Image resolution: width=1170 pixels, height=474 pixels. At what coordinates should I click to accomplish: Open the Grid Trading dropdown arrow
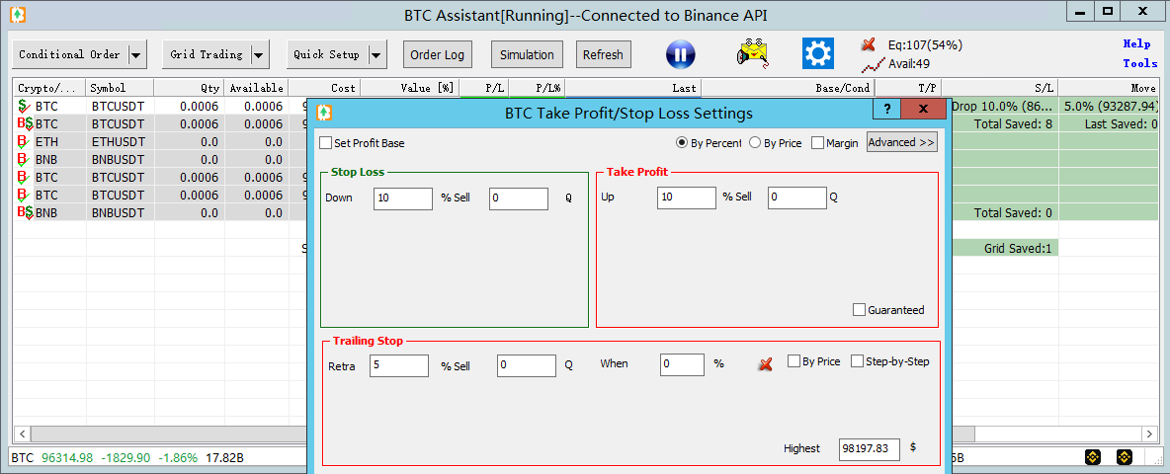pyautogui.click(x=259, y=54)
